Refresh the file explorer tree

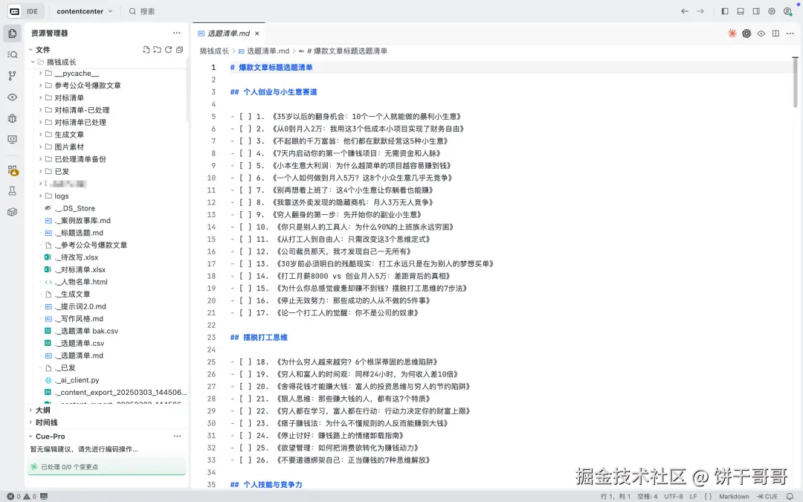(x=168, y=50)
